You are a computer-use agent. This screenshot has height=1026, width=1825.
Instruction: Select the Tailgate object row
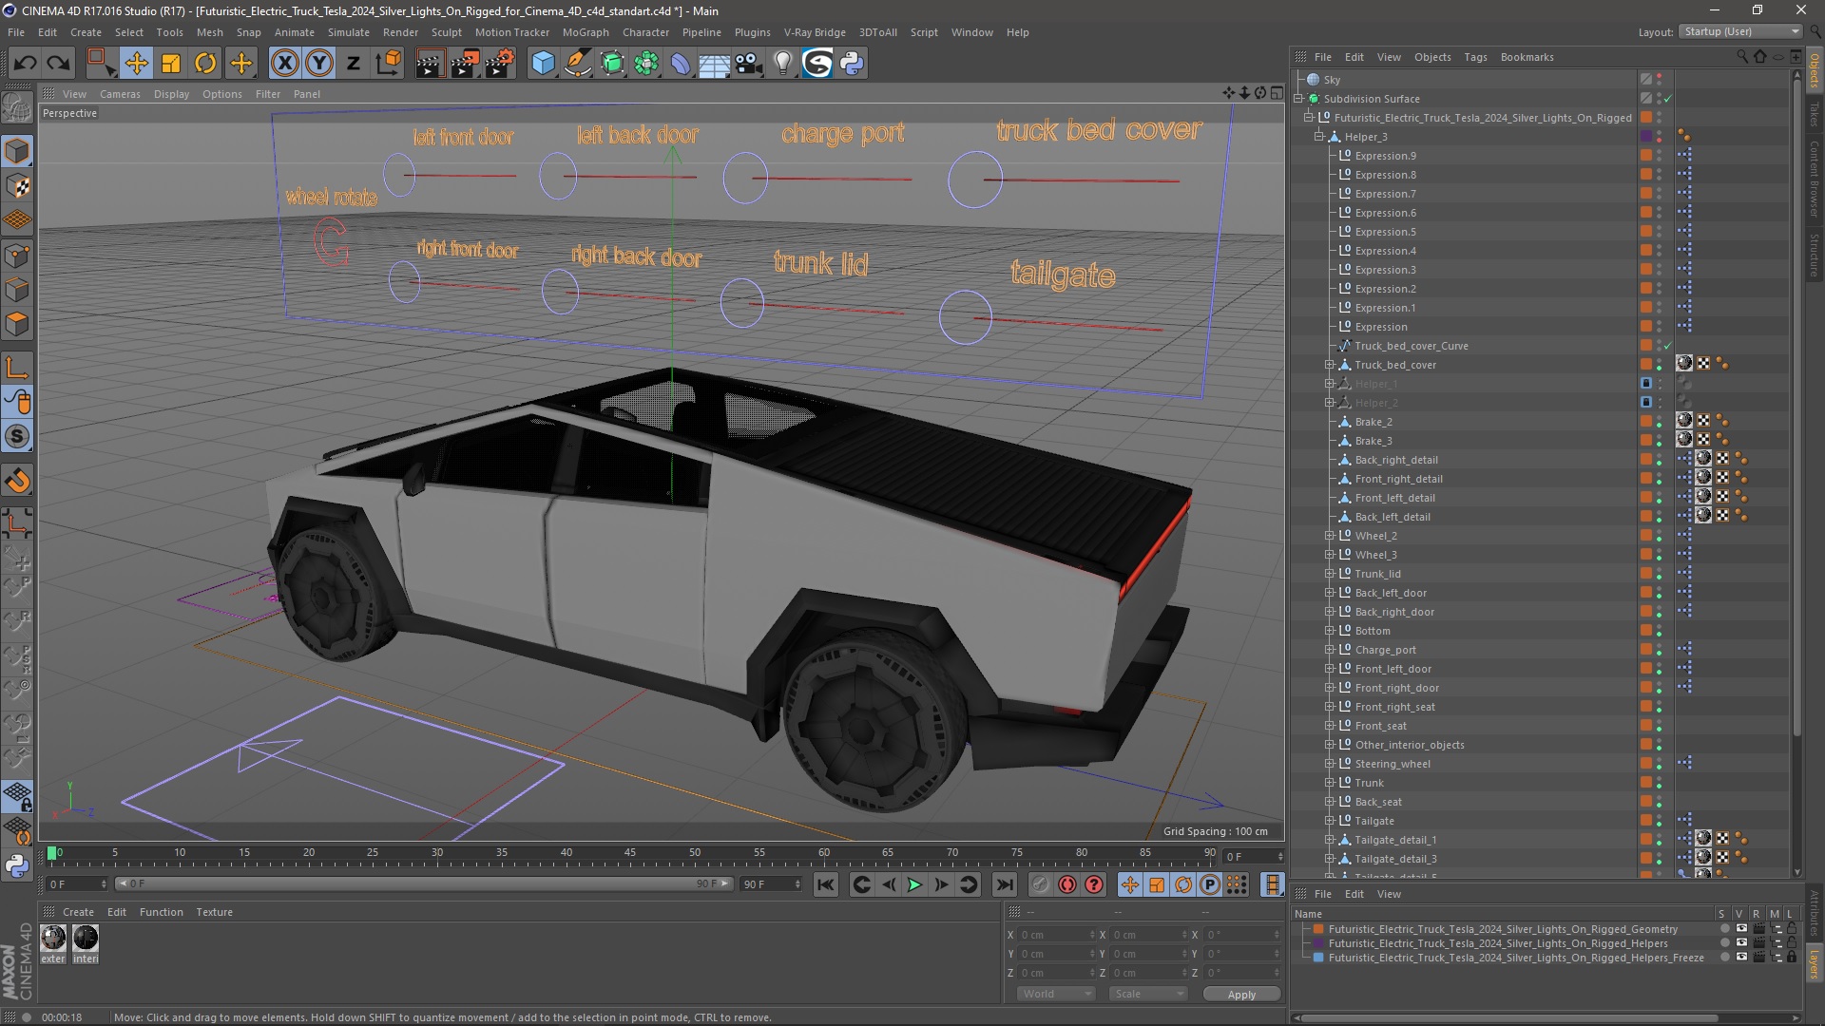tap(1374, 821)
